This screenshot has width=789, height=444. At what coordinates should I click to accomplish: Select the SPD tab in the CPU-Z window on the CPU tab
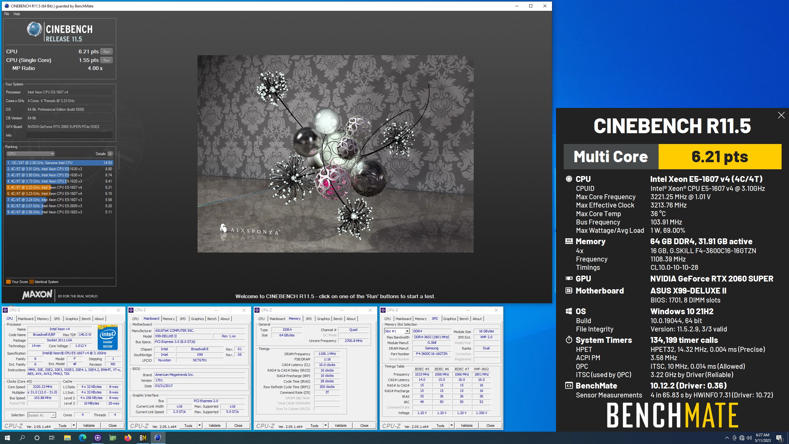(x=57, y=319)
